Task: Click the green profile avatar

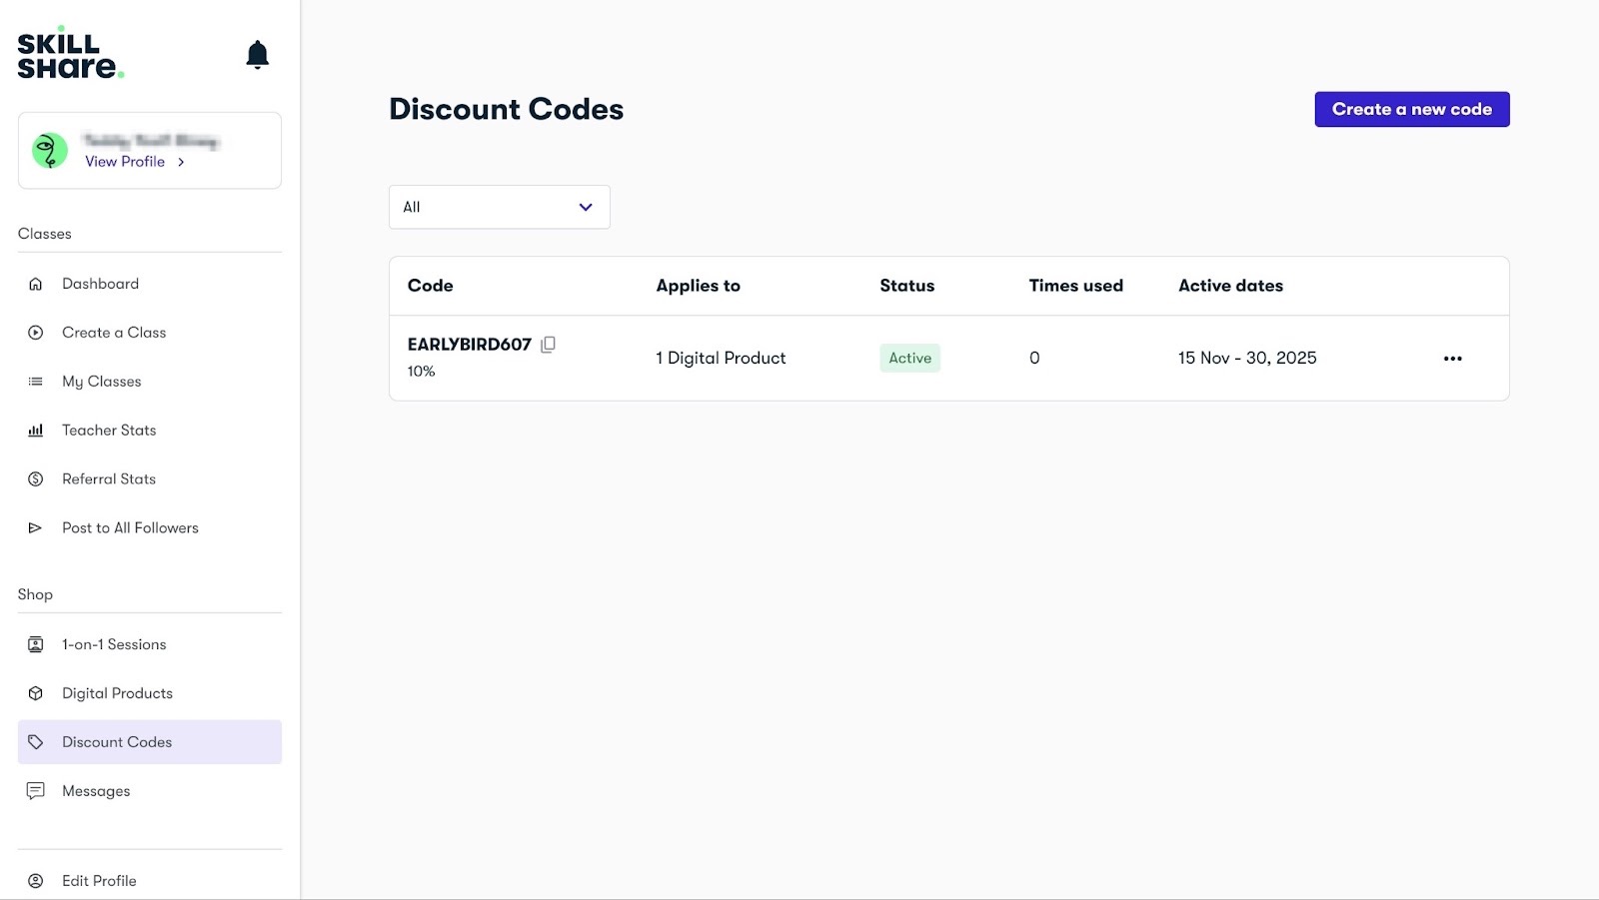Action: click(50, 151)
